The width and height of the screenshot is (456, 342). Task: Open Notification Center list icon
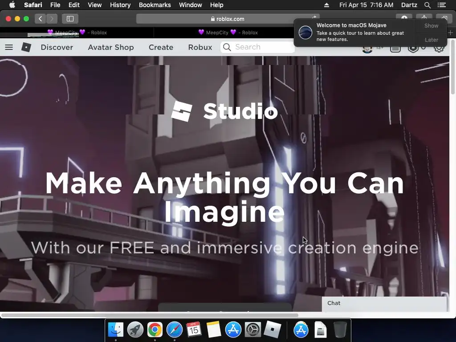pos(441,5)
